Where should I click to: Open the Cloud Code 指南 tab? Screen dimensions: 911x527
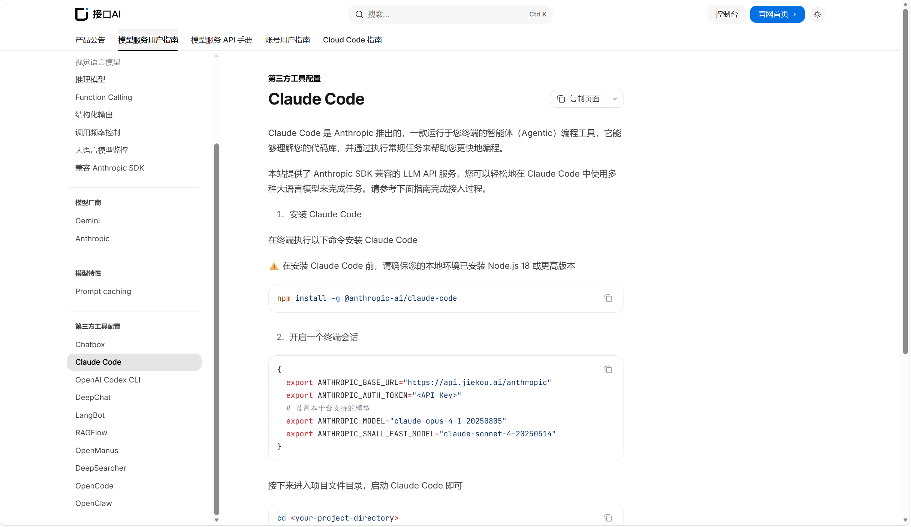(353, 40)
